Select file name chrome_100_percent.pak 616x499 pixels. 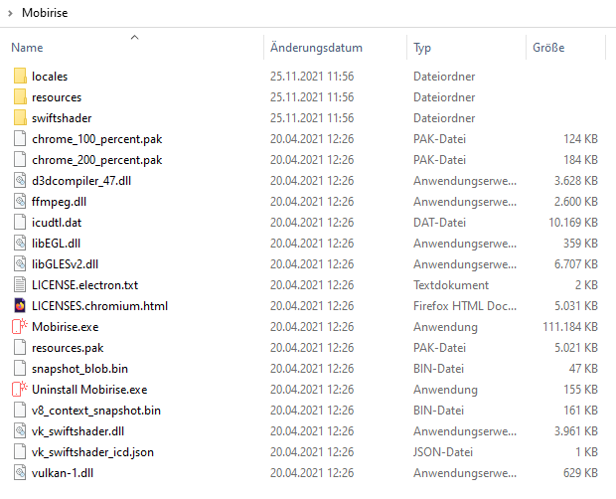pos(97,139)
